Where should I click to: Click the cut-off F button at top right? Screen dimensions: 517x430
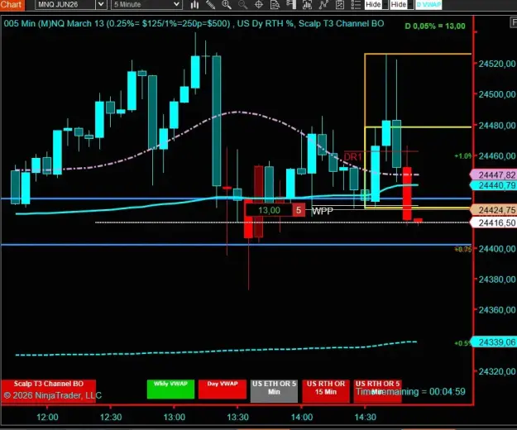tap(514, 22)
